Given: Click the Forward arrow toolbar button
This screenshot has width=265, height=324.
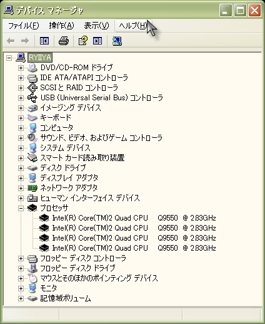Looking at the screenshot, I should (25, 41).
